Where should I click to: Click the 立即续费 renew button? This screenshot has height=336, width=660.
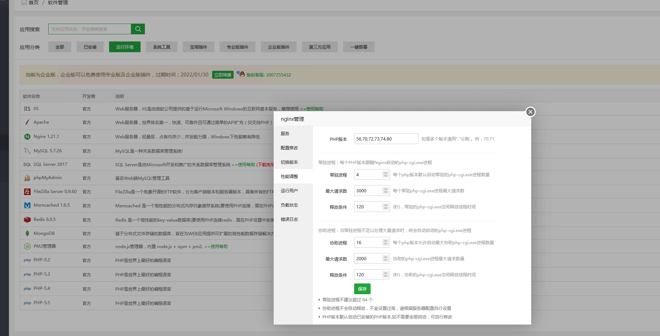coord(223,75)
